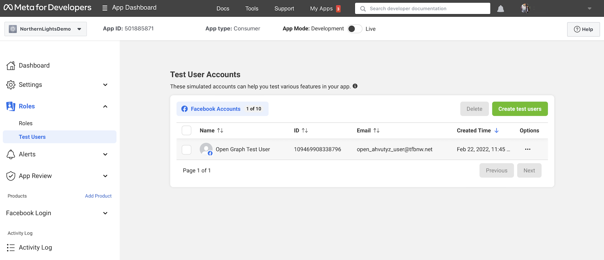Sort the table by Name arrows
The image size is (604, 260).
click(x=220, y=130)
